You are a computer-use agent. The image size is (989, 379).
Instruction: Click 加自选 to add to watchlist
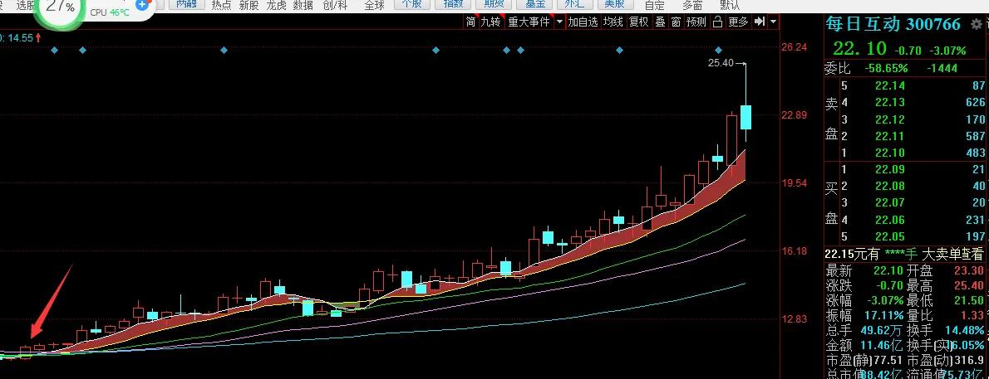click(582, 22)
